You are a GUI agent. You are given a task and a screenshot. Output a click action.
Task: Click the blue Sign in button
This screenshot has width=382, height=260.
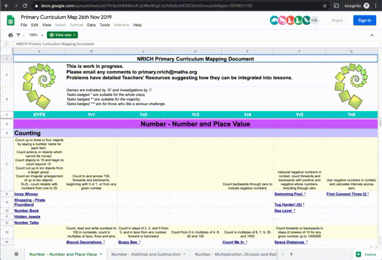(x=363, y=20)
